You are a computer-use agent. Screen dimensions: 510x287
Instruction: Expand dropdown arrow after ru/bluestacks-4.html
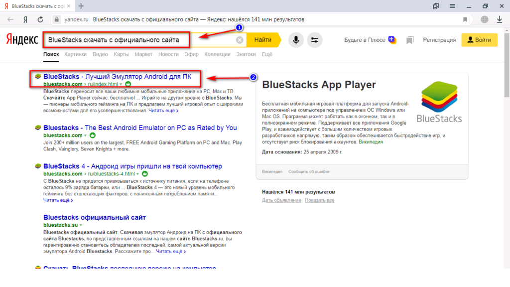coord(138,174)
